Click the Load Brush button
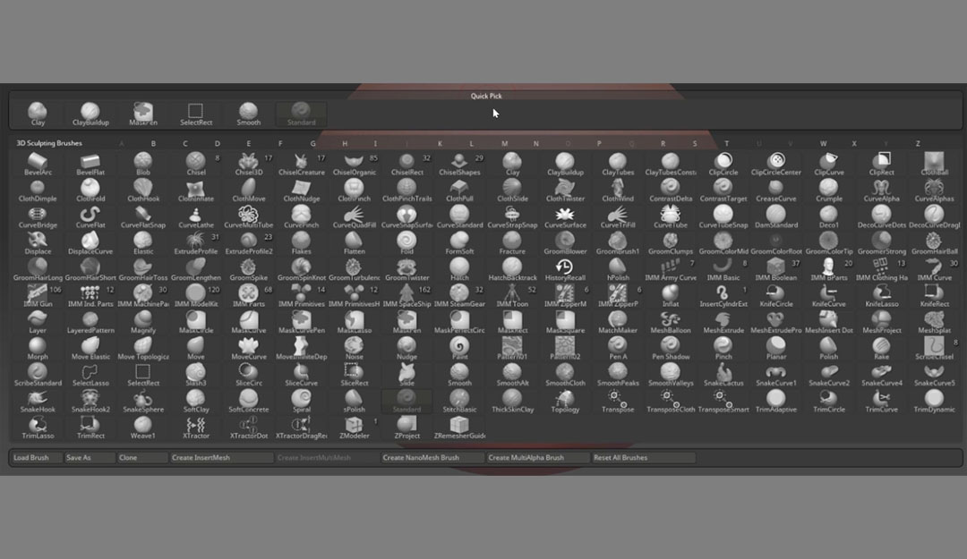Screen dimensions: 967x559 37,457
